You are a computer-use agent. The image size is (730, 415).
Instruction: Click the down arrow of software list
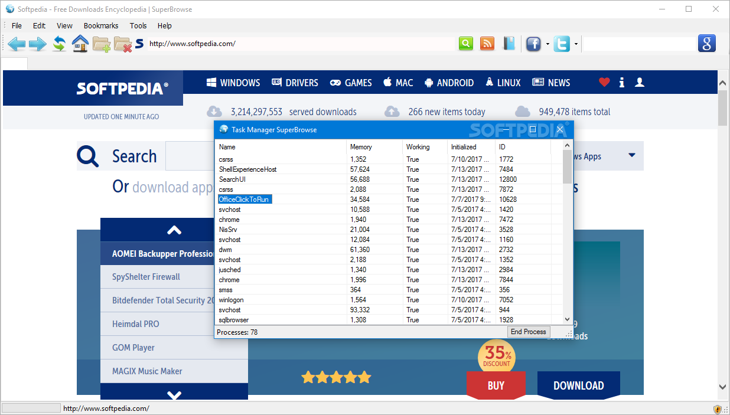point(174,394)
